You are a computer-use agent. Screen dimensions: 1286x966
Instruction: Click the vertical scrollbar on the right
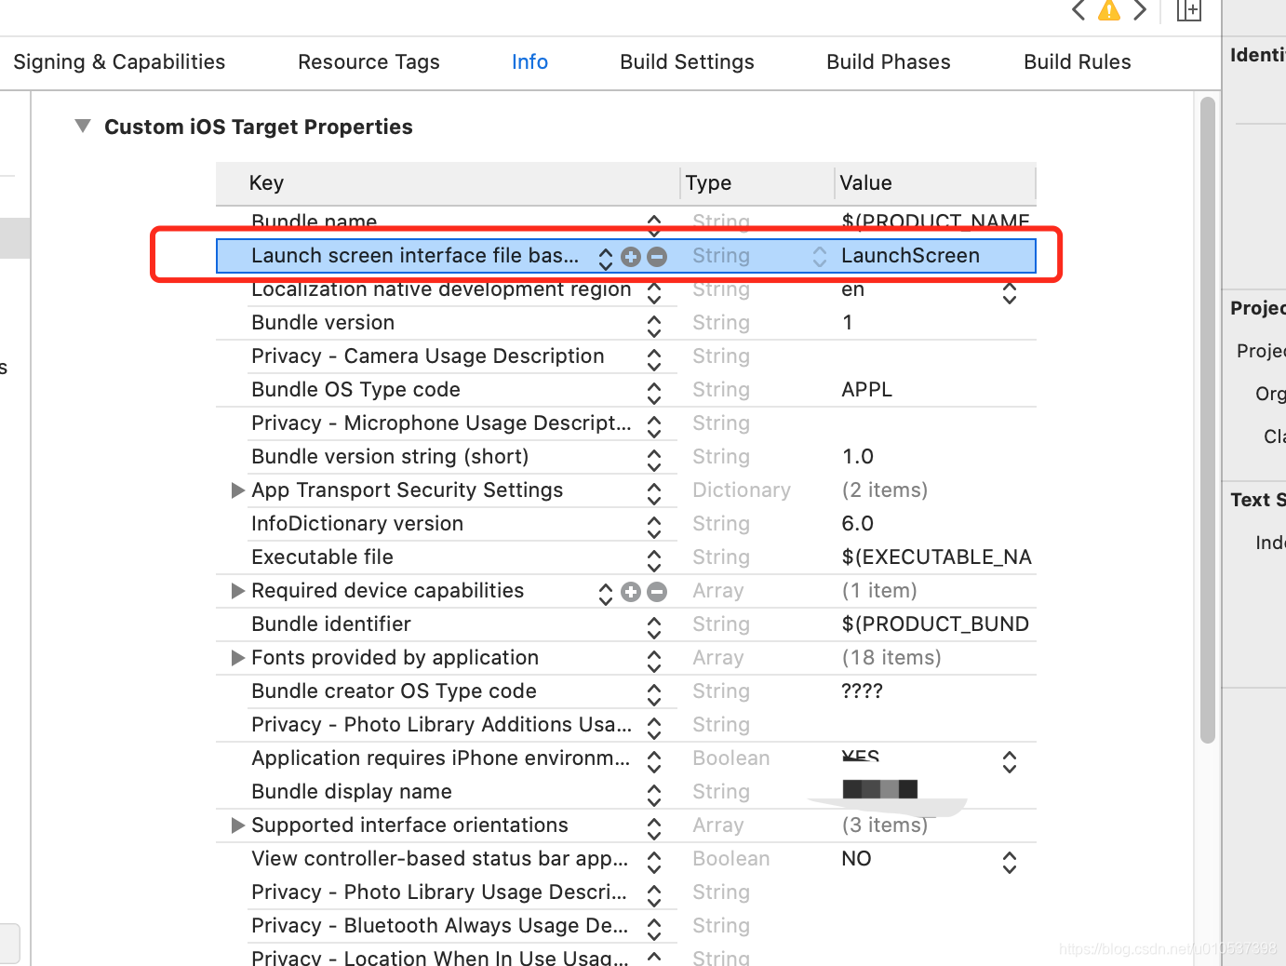click(x=1207, y=419)
